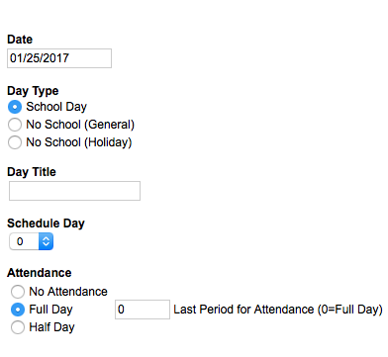This screenshot has width=388, height=357.
Task: Pick the No School (Holiday) radio button
Action: [15, 142]
